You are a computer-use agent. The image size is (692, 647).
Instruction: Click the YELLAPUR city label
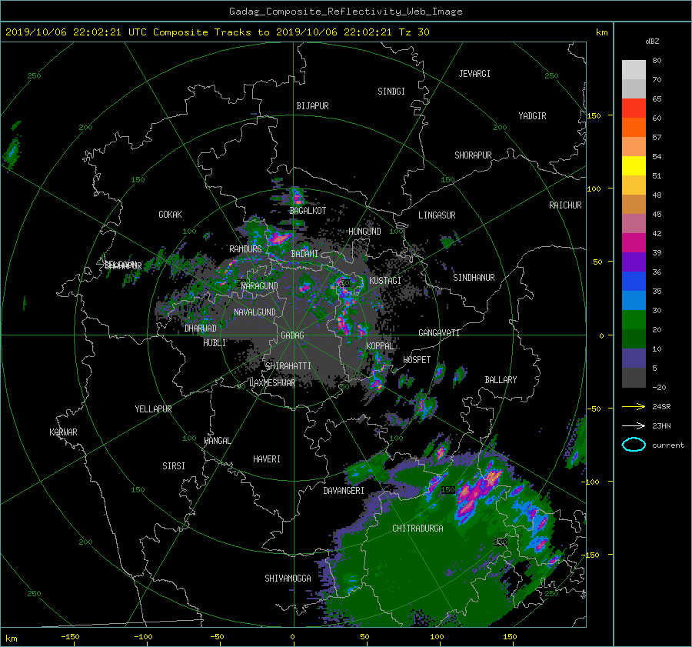pos(153,409)
